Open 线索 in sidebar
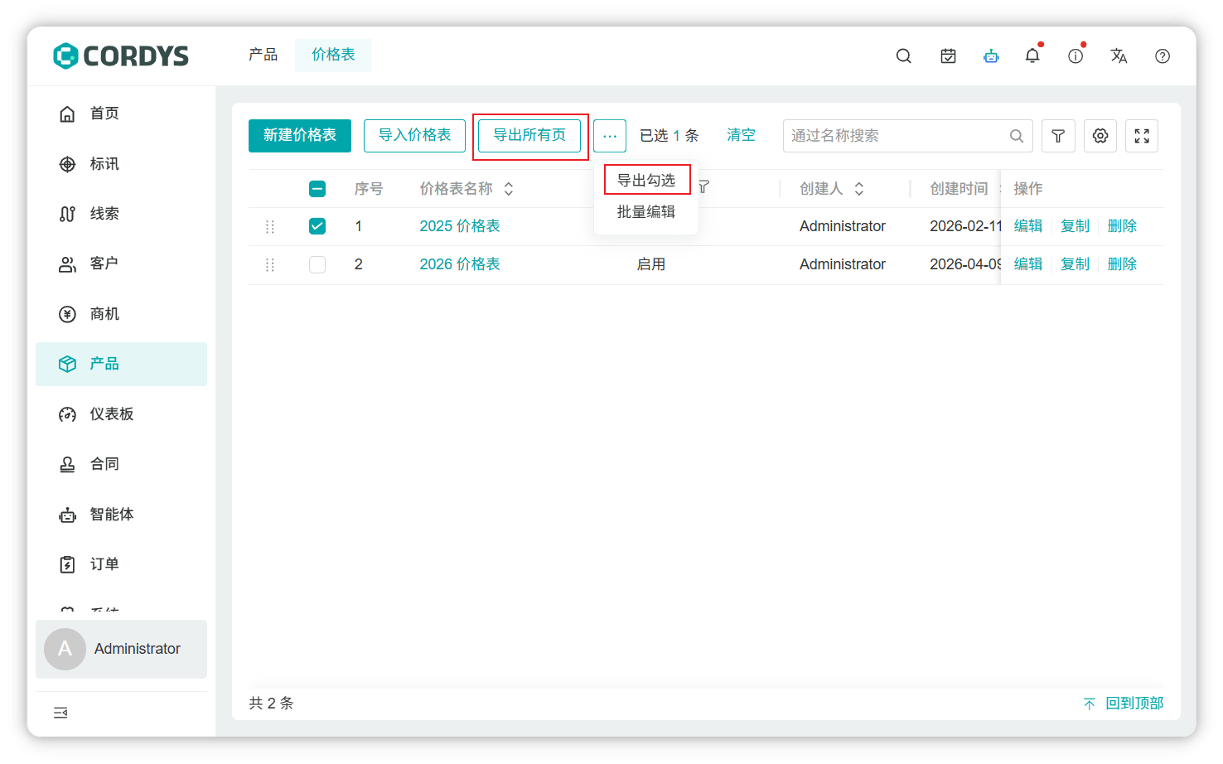This screenshot has height=764, width=1223. [121, 214]
